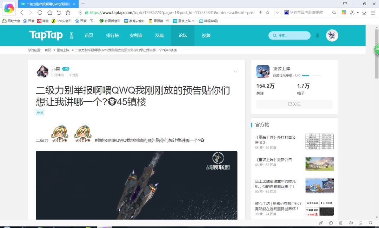
Task: Open dropdown next to scissors tool
Action: (358, 13)
